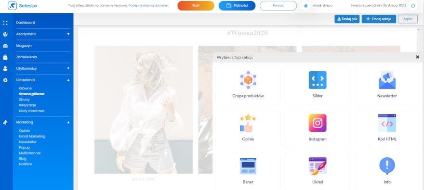Select Multichannel under Marketing

[30, 153]
